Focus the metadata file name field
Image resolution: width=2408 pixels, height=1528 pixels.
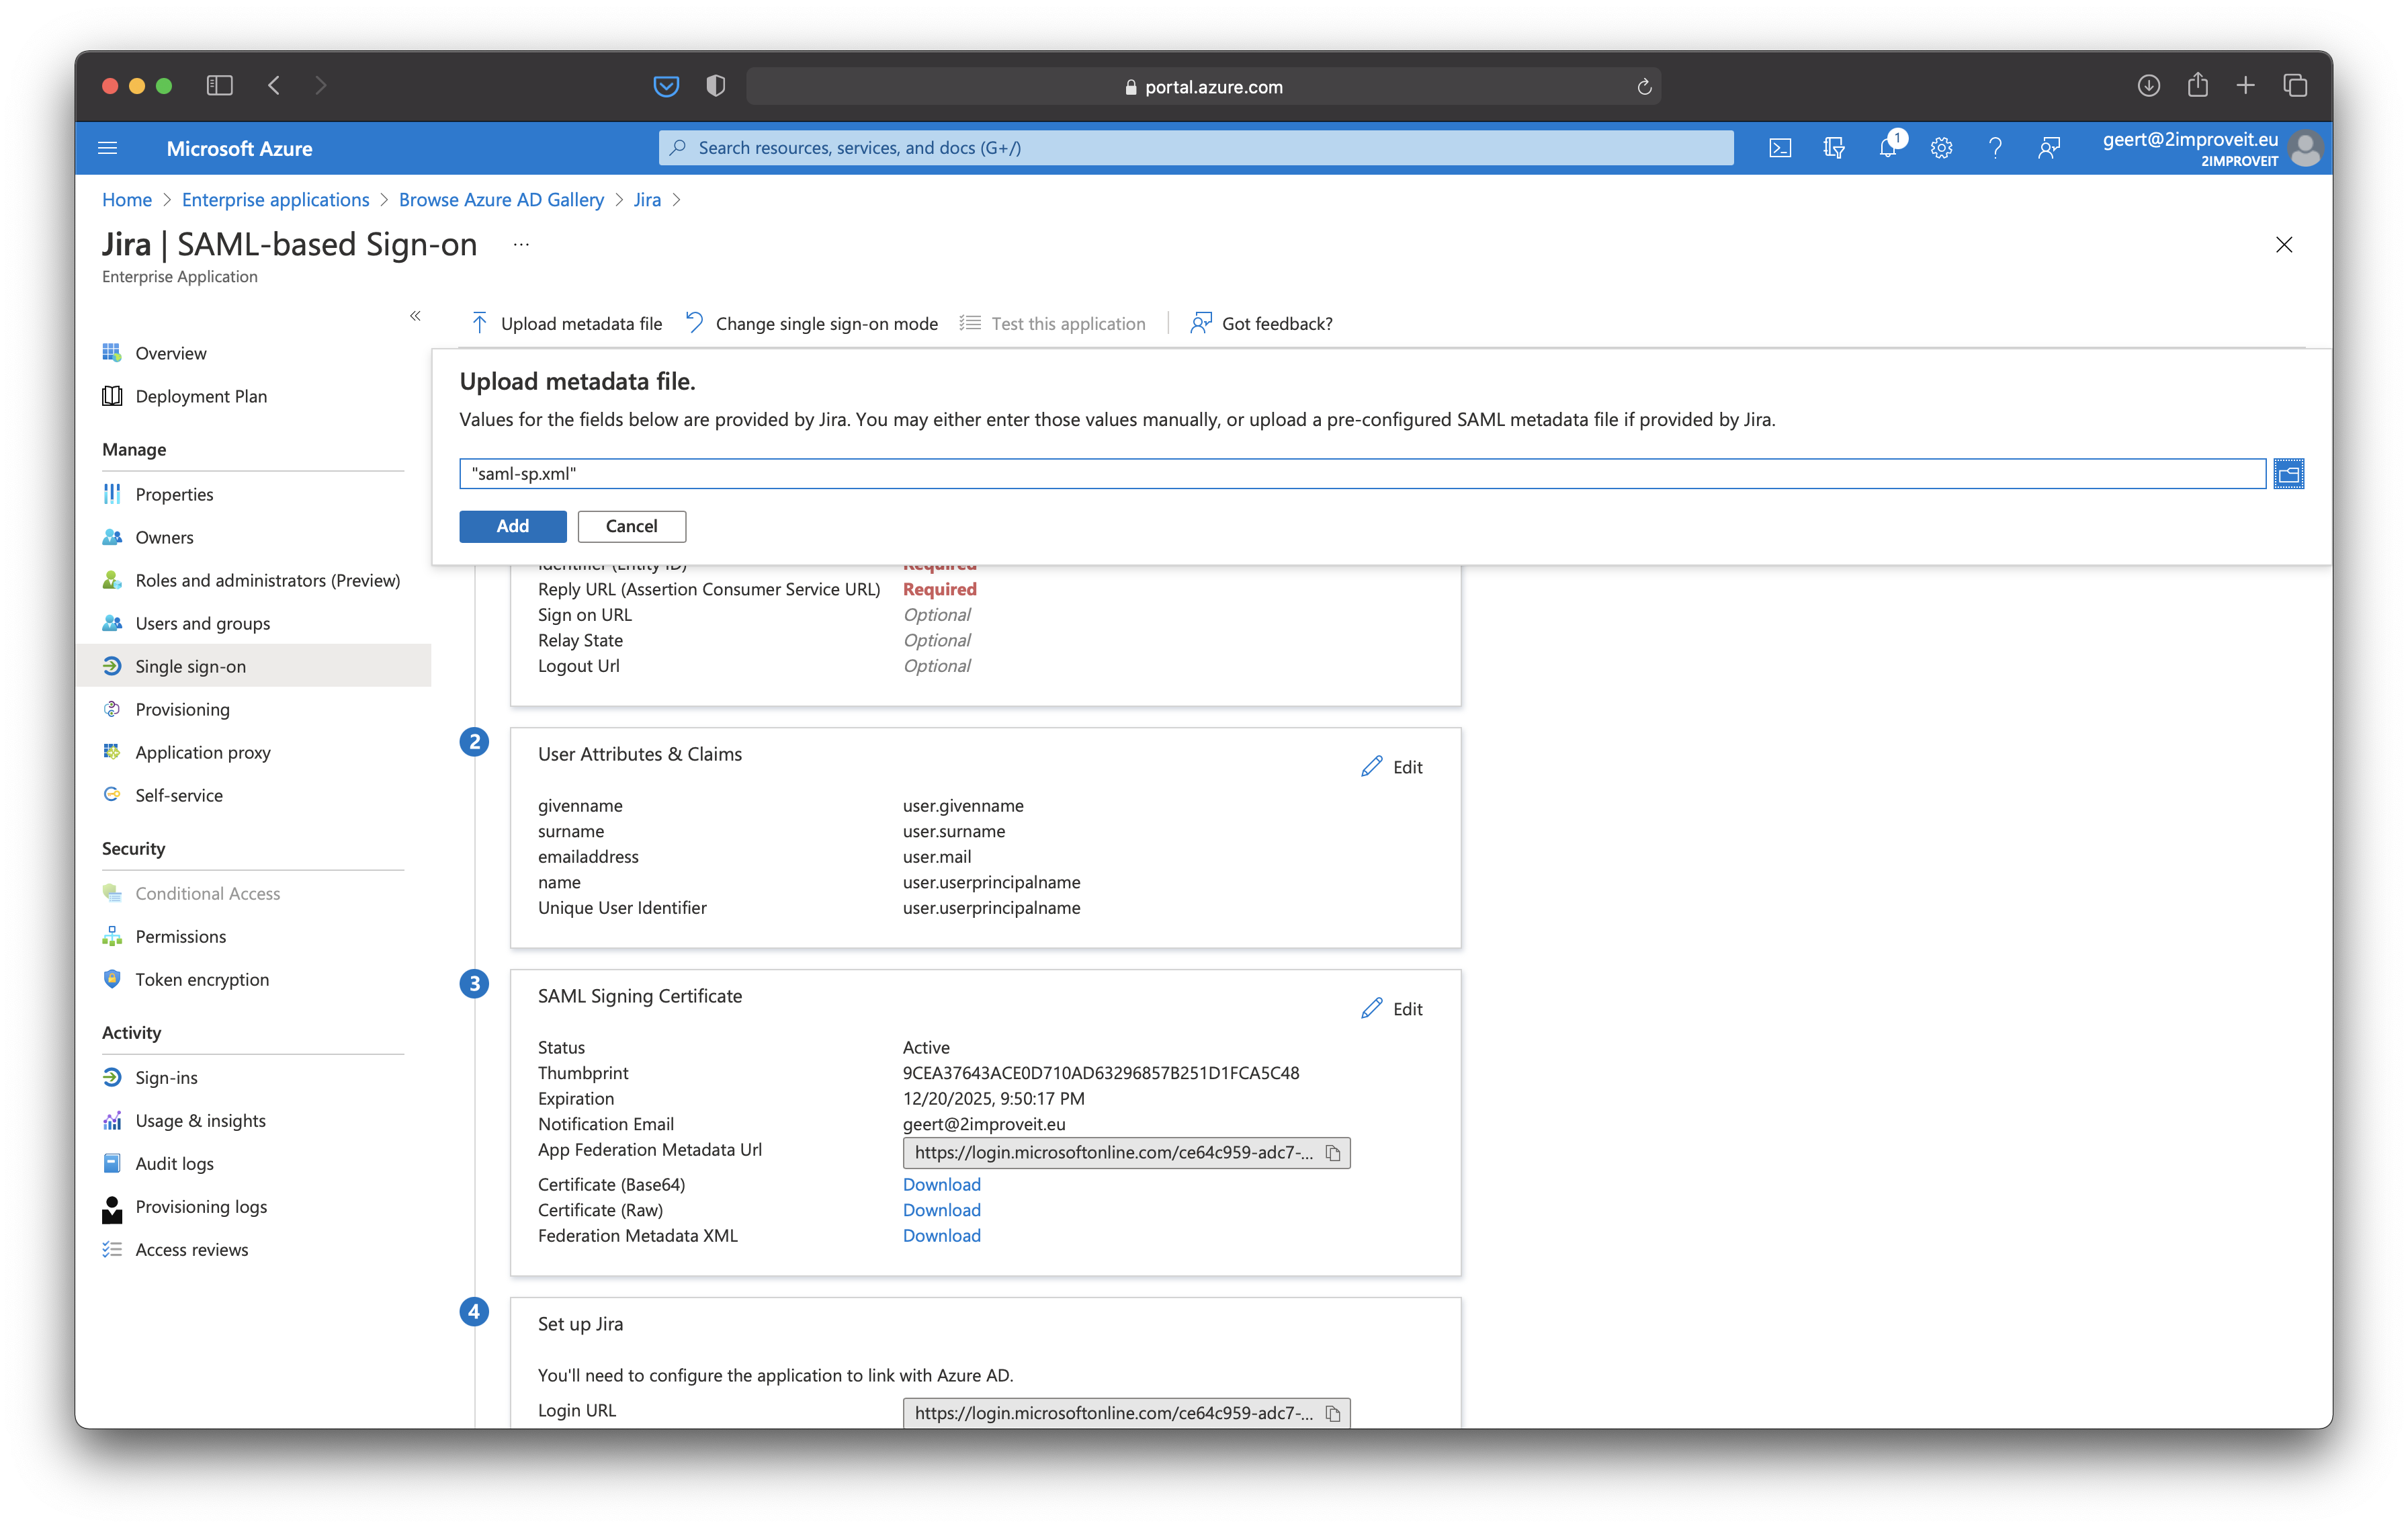tap(1362, 474)
